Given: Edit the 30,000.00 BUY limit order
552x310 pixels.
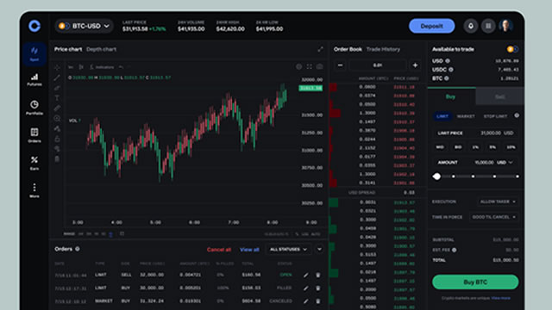Looking at the screenshot, I should (306, 288).
